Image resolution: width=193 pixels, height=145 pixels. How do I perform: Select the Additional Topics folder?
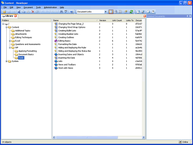(23, 31)
